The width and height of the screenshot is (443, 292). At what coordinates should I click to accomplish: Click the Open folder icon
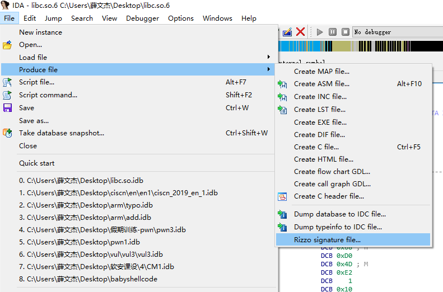(7, 45)
